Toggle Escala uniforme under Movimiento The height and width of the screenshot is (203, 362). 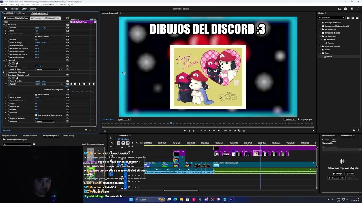36,37
